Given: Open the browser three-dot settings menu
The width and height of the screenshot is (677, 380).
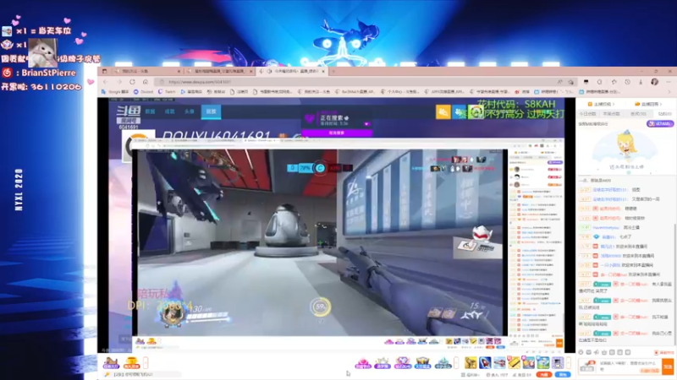Looking at the screenshot, I should click(x=669, y=82).
